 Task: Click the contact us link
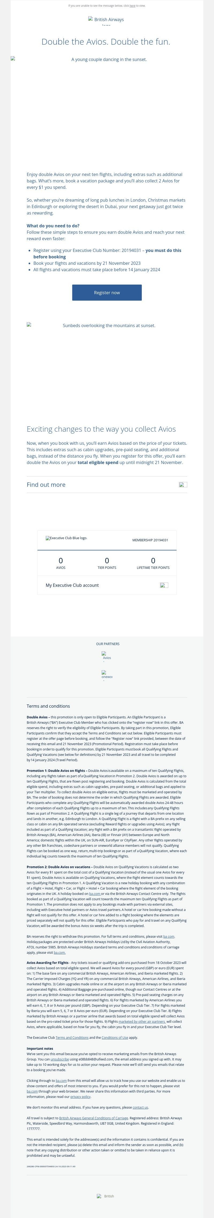[x=140, y=1107]
